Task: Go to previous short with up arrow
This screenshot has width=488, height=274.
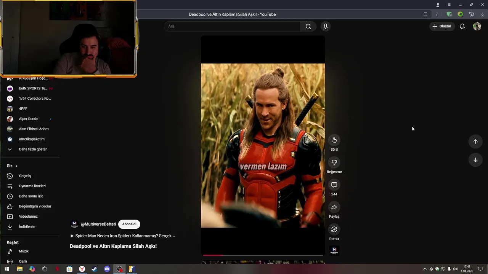Action: tap(475, 142)
